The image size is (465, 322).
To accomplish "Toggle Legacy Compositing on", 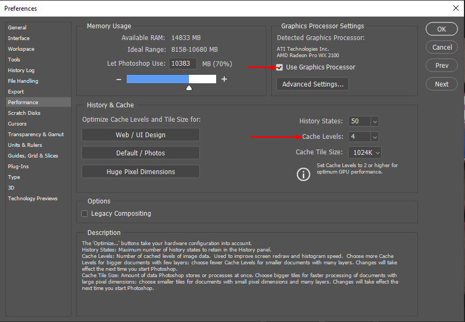I will tap(84, 213).
